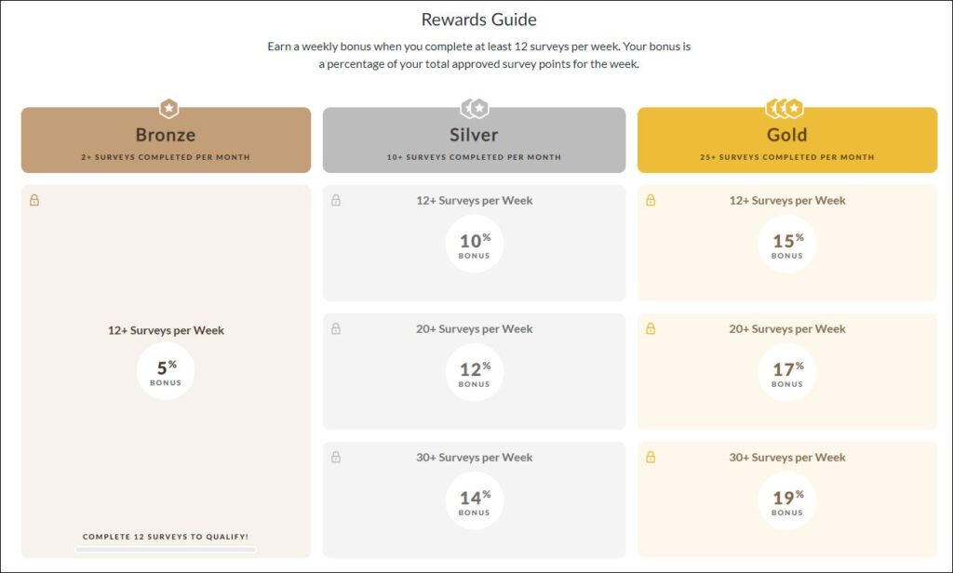
Task: Click the lock icon on Silver 30+ Surveys card
Action: pyautogui.click(x=335, y=457)
